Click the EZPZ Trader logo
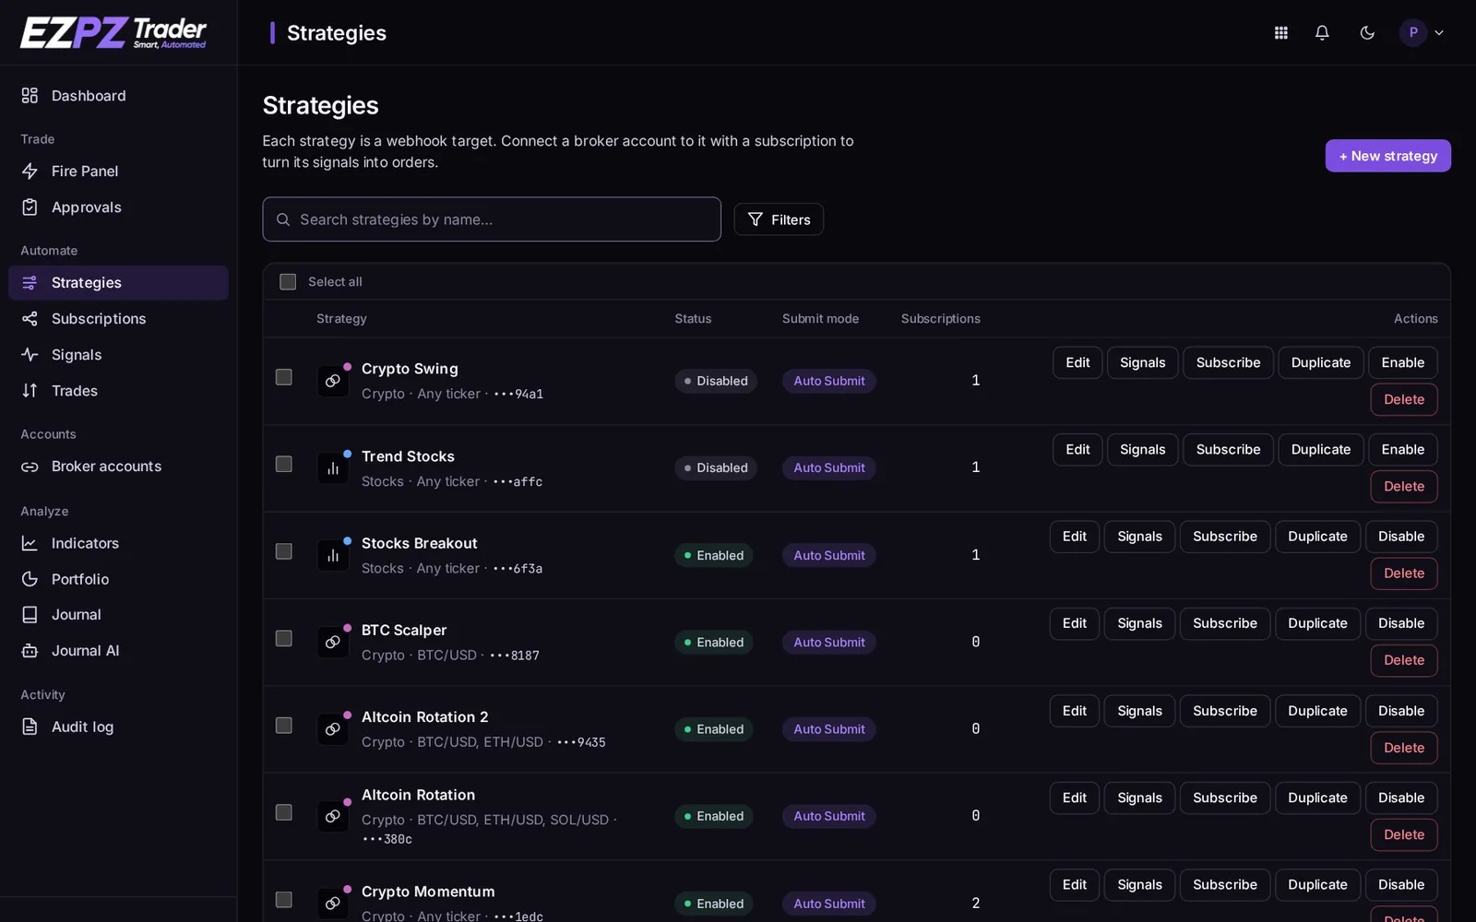1476x922 pixels. 113,33
